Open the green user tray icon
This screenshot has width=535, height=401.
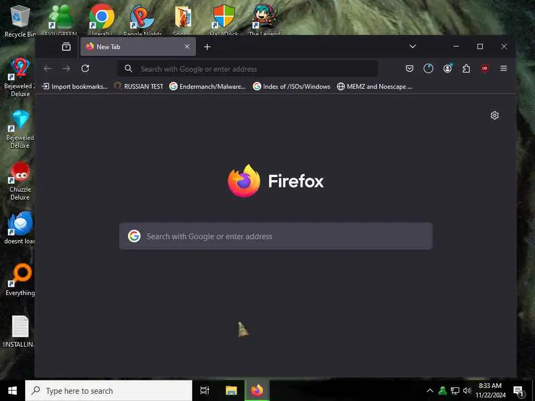[443, 391]
